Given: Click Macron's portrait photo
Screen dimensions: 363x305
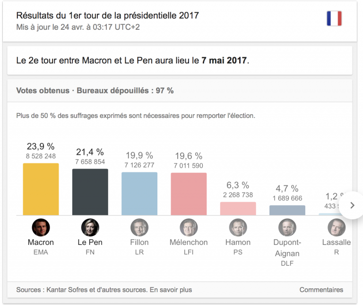Looking at the screenshot, I should (x=41, y=227).
